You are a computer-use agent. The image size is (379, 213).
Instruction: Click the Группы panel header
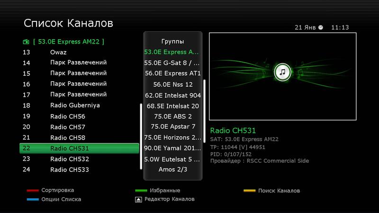(173, 41)
